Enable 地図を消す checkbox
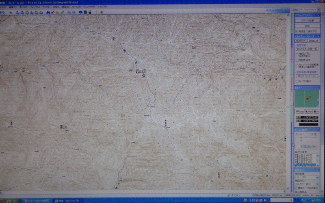 pyautogui.click(x=297, y=60)
